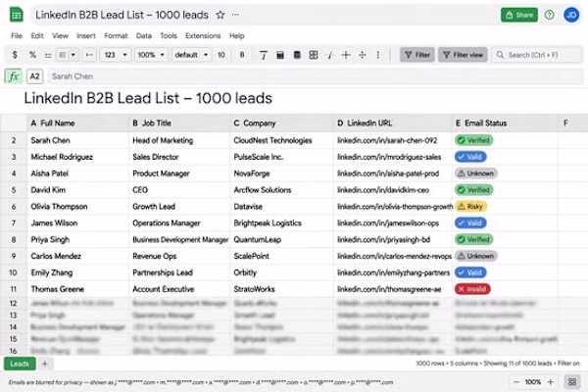
Task: Open the Data menu
Action: [144, 36]
